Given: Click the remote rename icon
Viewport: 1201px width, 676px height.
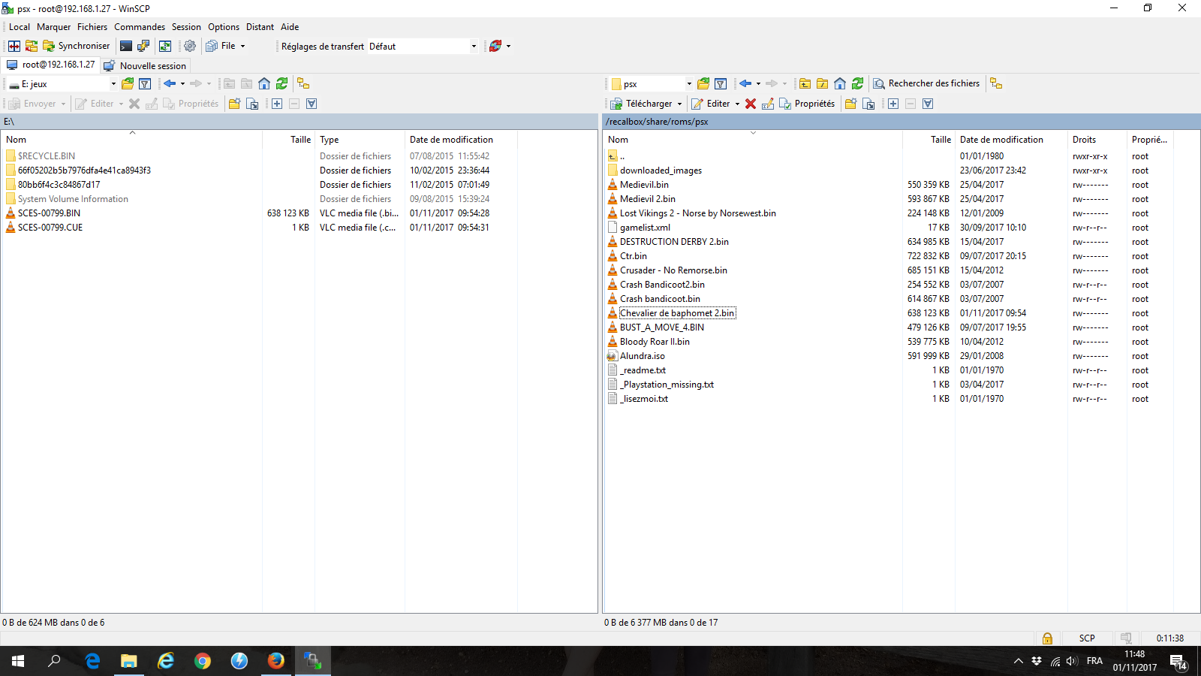Looking at the screenshot, I should [768, 104].
